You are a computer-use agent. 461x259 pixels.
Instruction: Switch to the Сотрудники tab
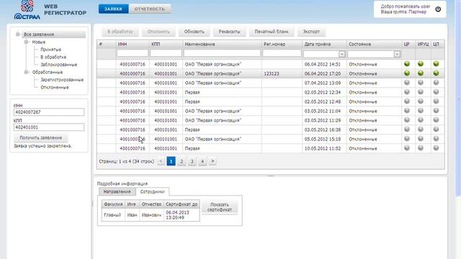tap(152, 191)
